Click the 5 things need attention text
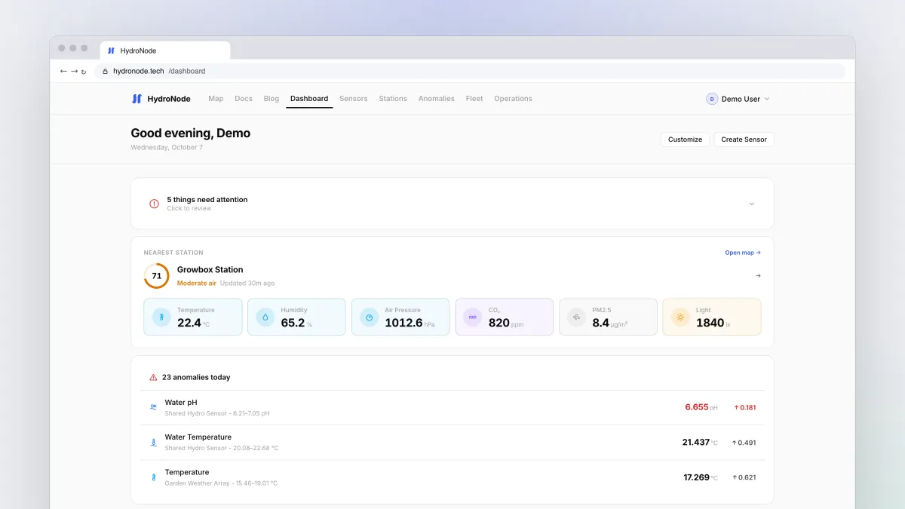This screenshot has width=905, height=509. pos(207,200)
